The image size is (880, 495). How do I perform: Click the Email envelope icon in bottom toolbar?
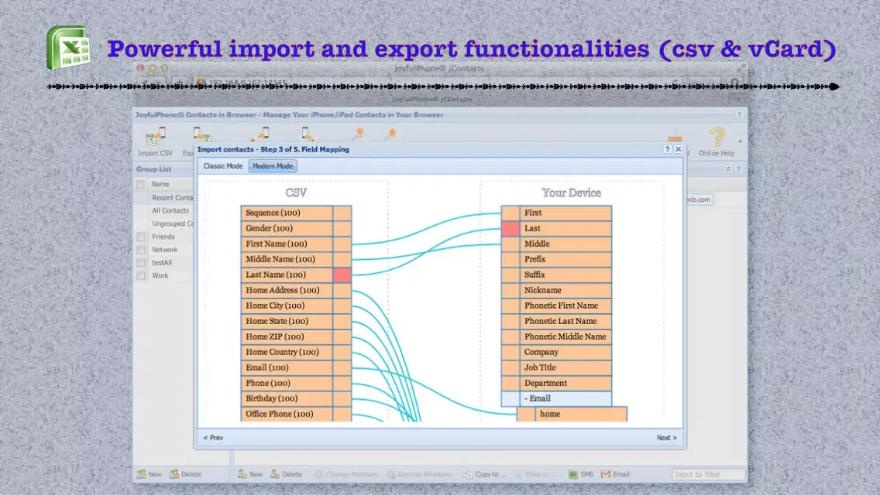(606, 474)
